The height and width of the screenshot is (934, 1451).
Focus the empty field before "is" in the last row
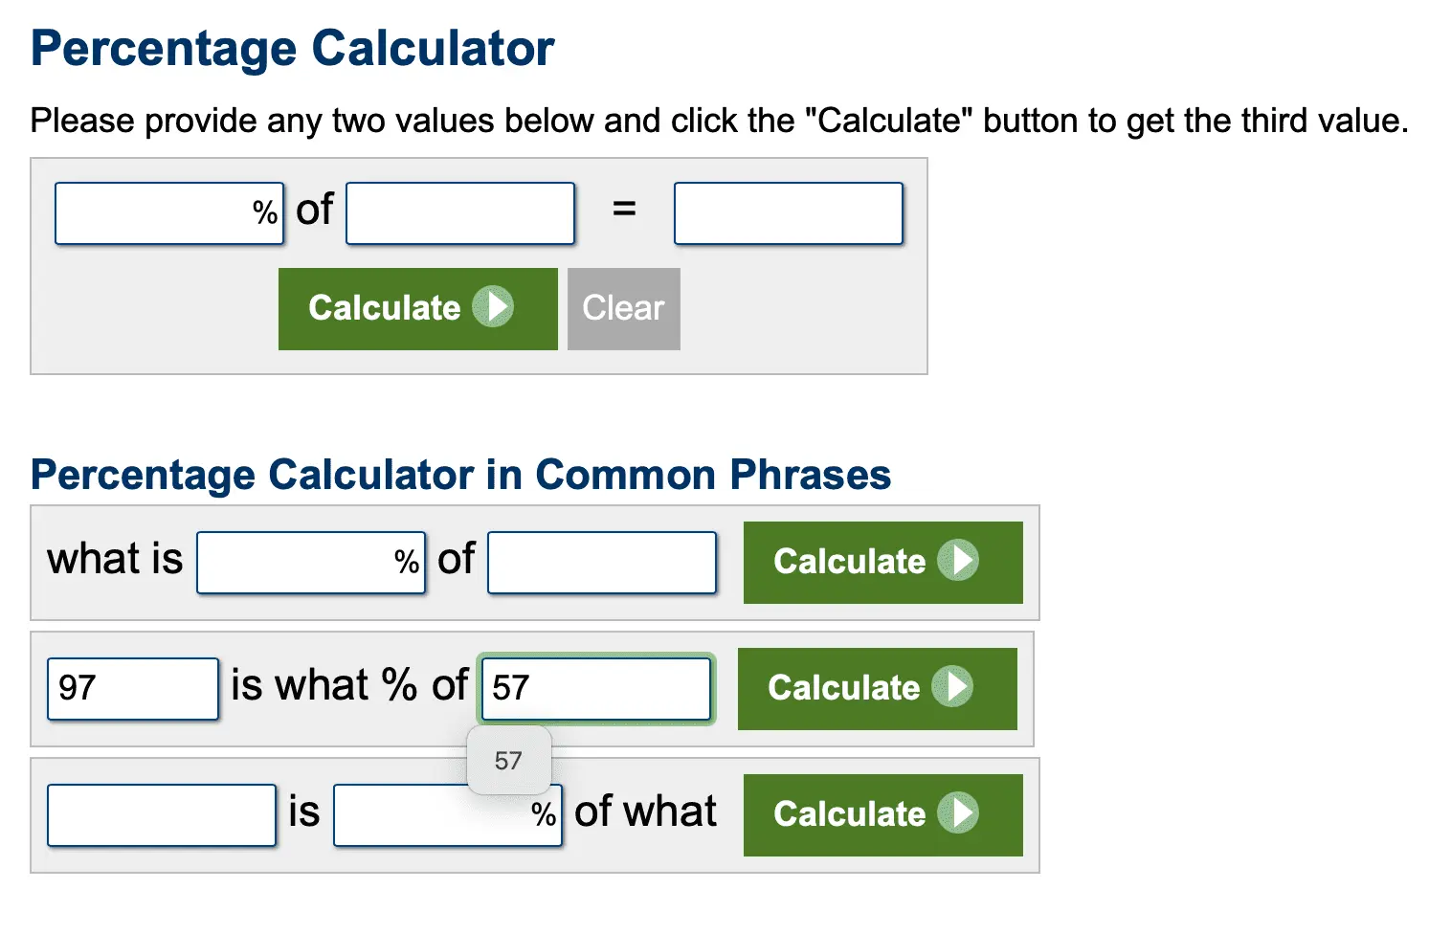(x=162, y=815)
